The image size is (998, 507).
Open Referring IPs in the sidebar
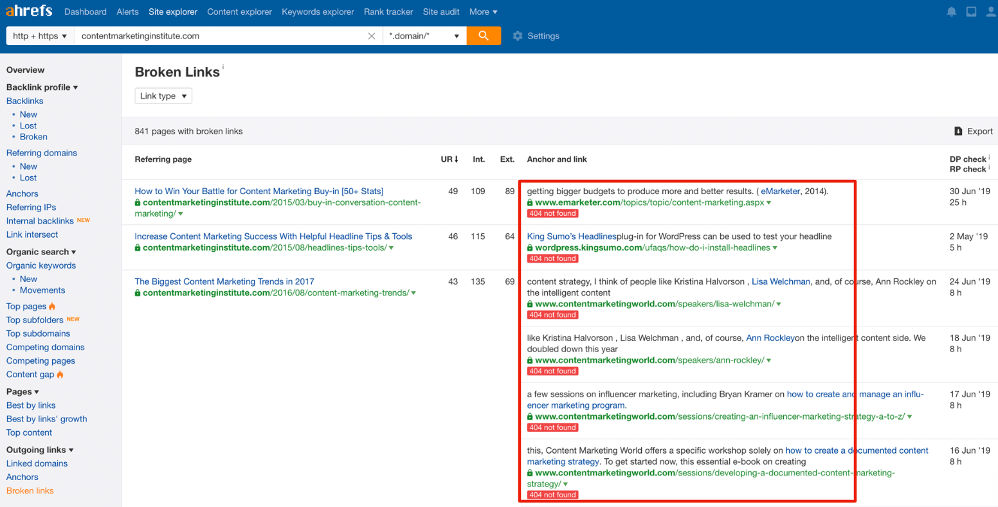tap(32, 208)
